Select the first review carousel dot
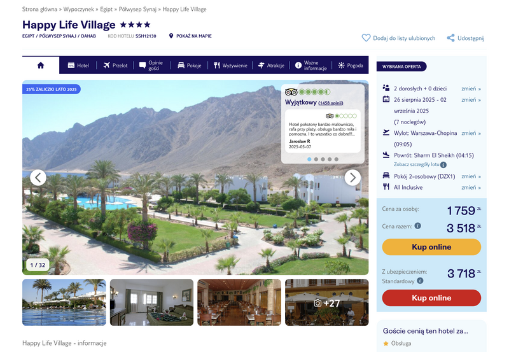Viewport: 509px width, 352px height. point(309,159)
